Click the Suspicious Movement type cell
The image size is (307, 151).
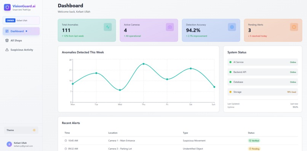pos(194,140)
